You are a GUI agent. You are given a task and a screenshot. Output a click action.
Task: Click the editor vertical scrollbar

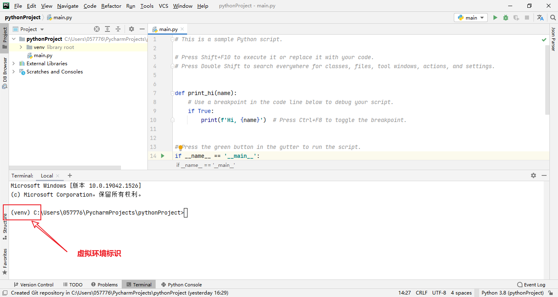(547, 80)
